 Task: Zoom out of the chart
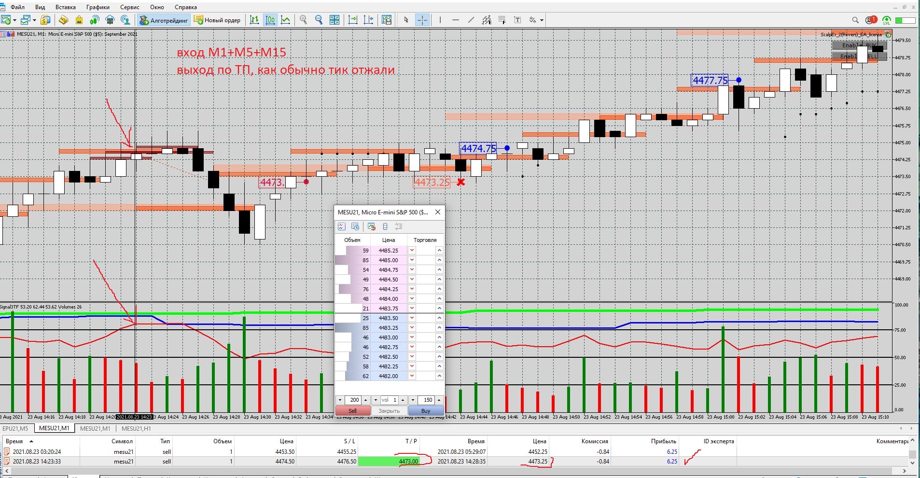click(x=319, y=20)
